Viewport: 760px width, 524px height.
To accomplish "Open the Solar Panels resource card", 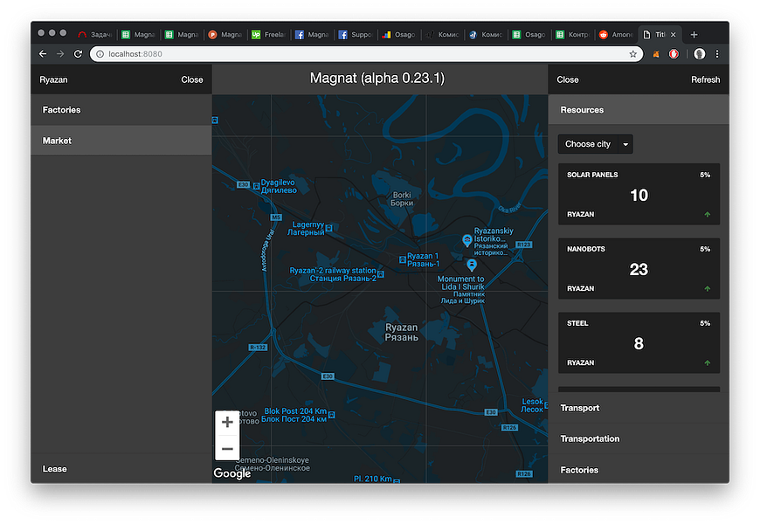I will (639, 194).
